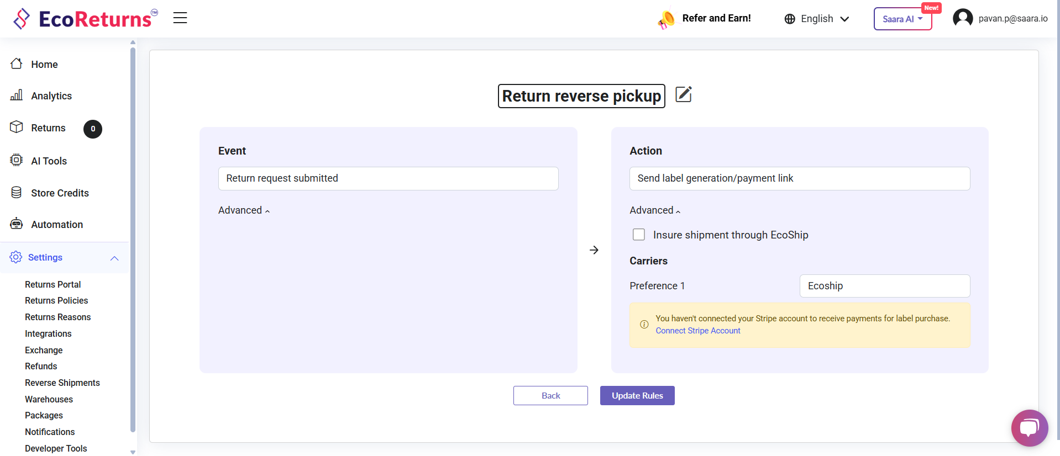Click the edit pencil icon beside rule title
Screen dimensions: 1060x456
[683, 94]
